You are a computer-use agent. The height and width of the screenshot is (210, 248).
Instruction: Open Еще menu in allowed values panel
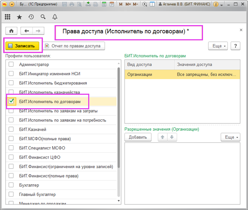230,137
